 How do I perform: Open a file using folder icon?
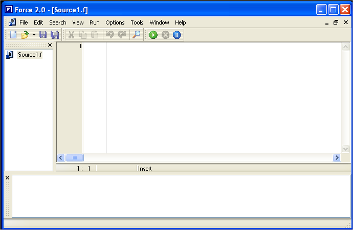[25, 35]
